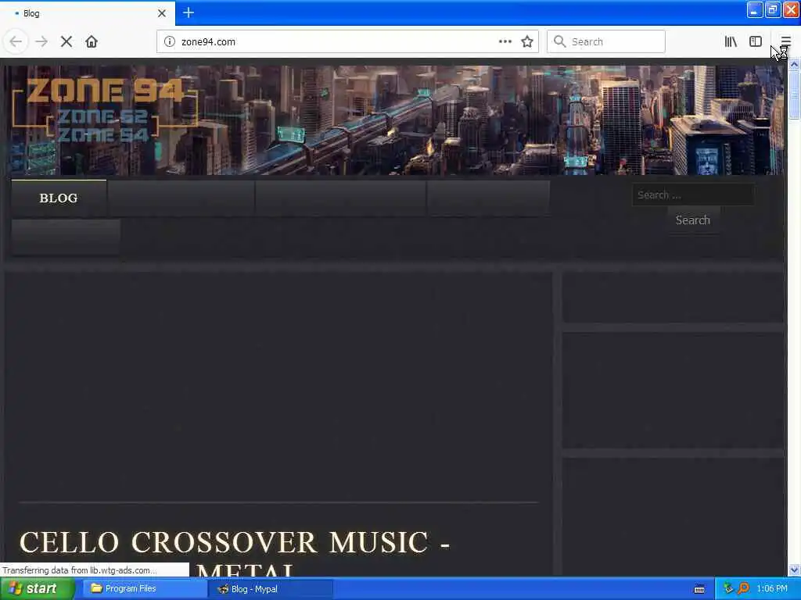The image size is (801, 600).
Task: Bookmark this page with the star
Action: click(527, 41)
